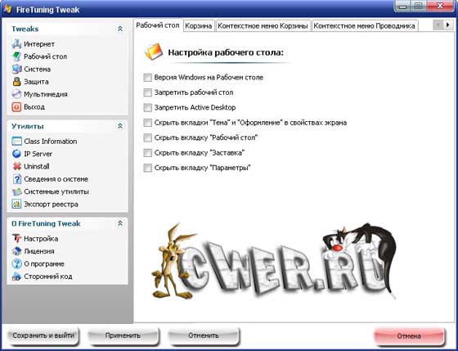
Task: Toggle Скрыть вкладку "Заставка" checkbox
Action: click(x=147, y=152)
